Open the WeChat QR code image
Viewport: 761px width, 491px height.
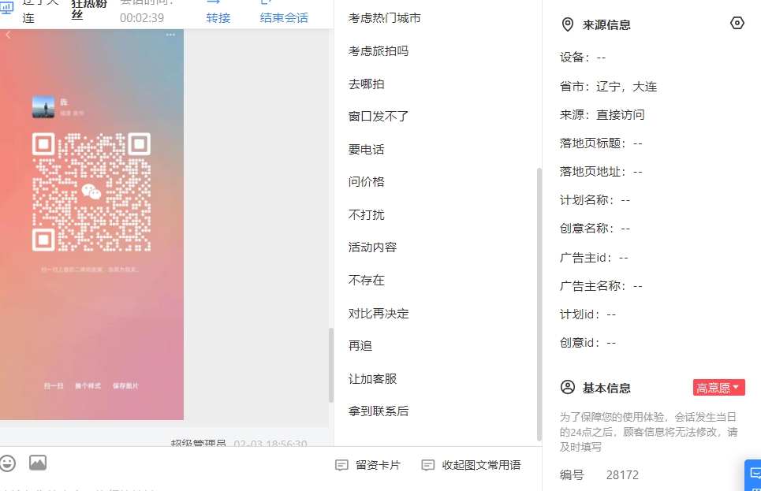(x=91, y=225)
